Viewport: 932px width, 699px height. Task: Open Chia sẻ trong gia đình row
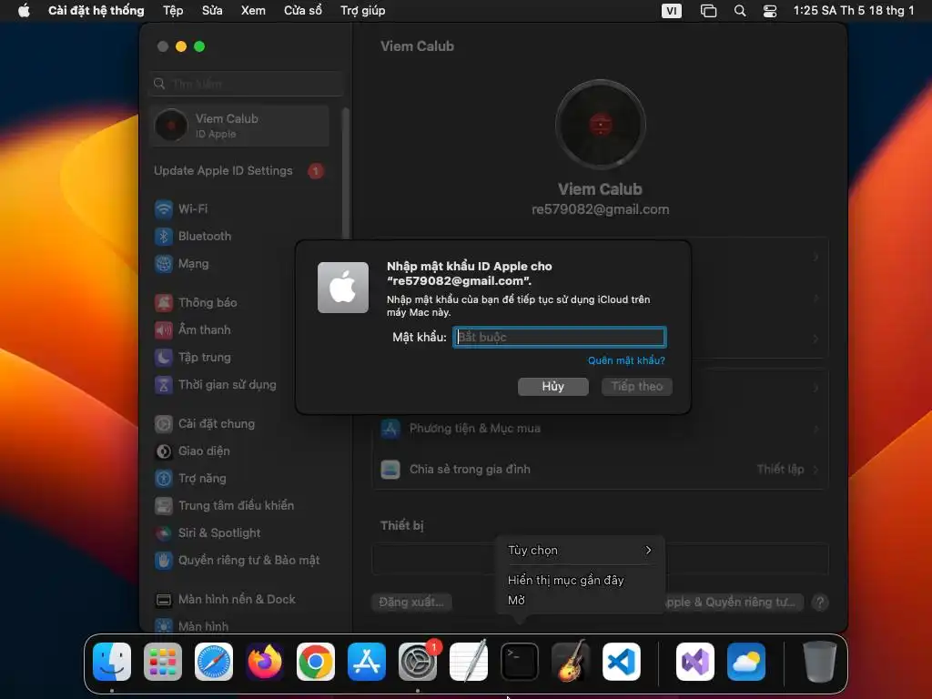(601, 469)
